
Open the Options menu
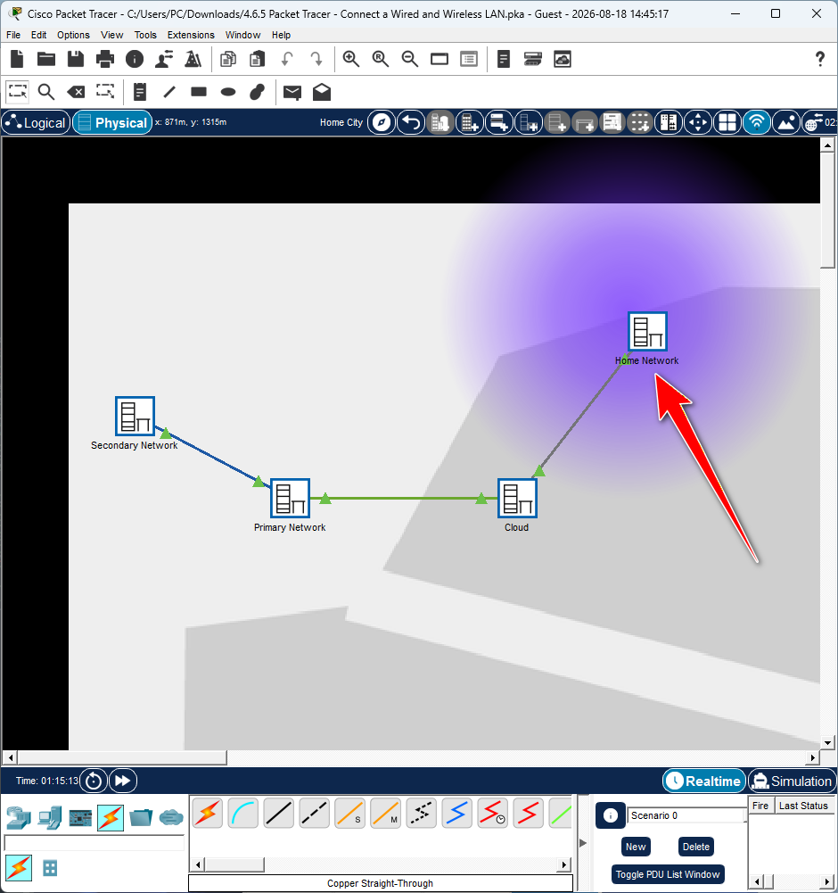pos(73,35)
